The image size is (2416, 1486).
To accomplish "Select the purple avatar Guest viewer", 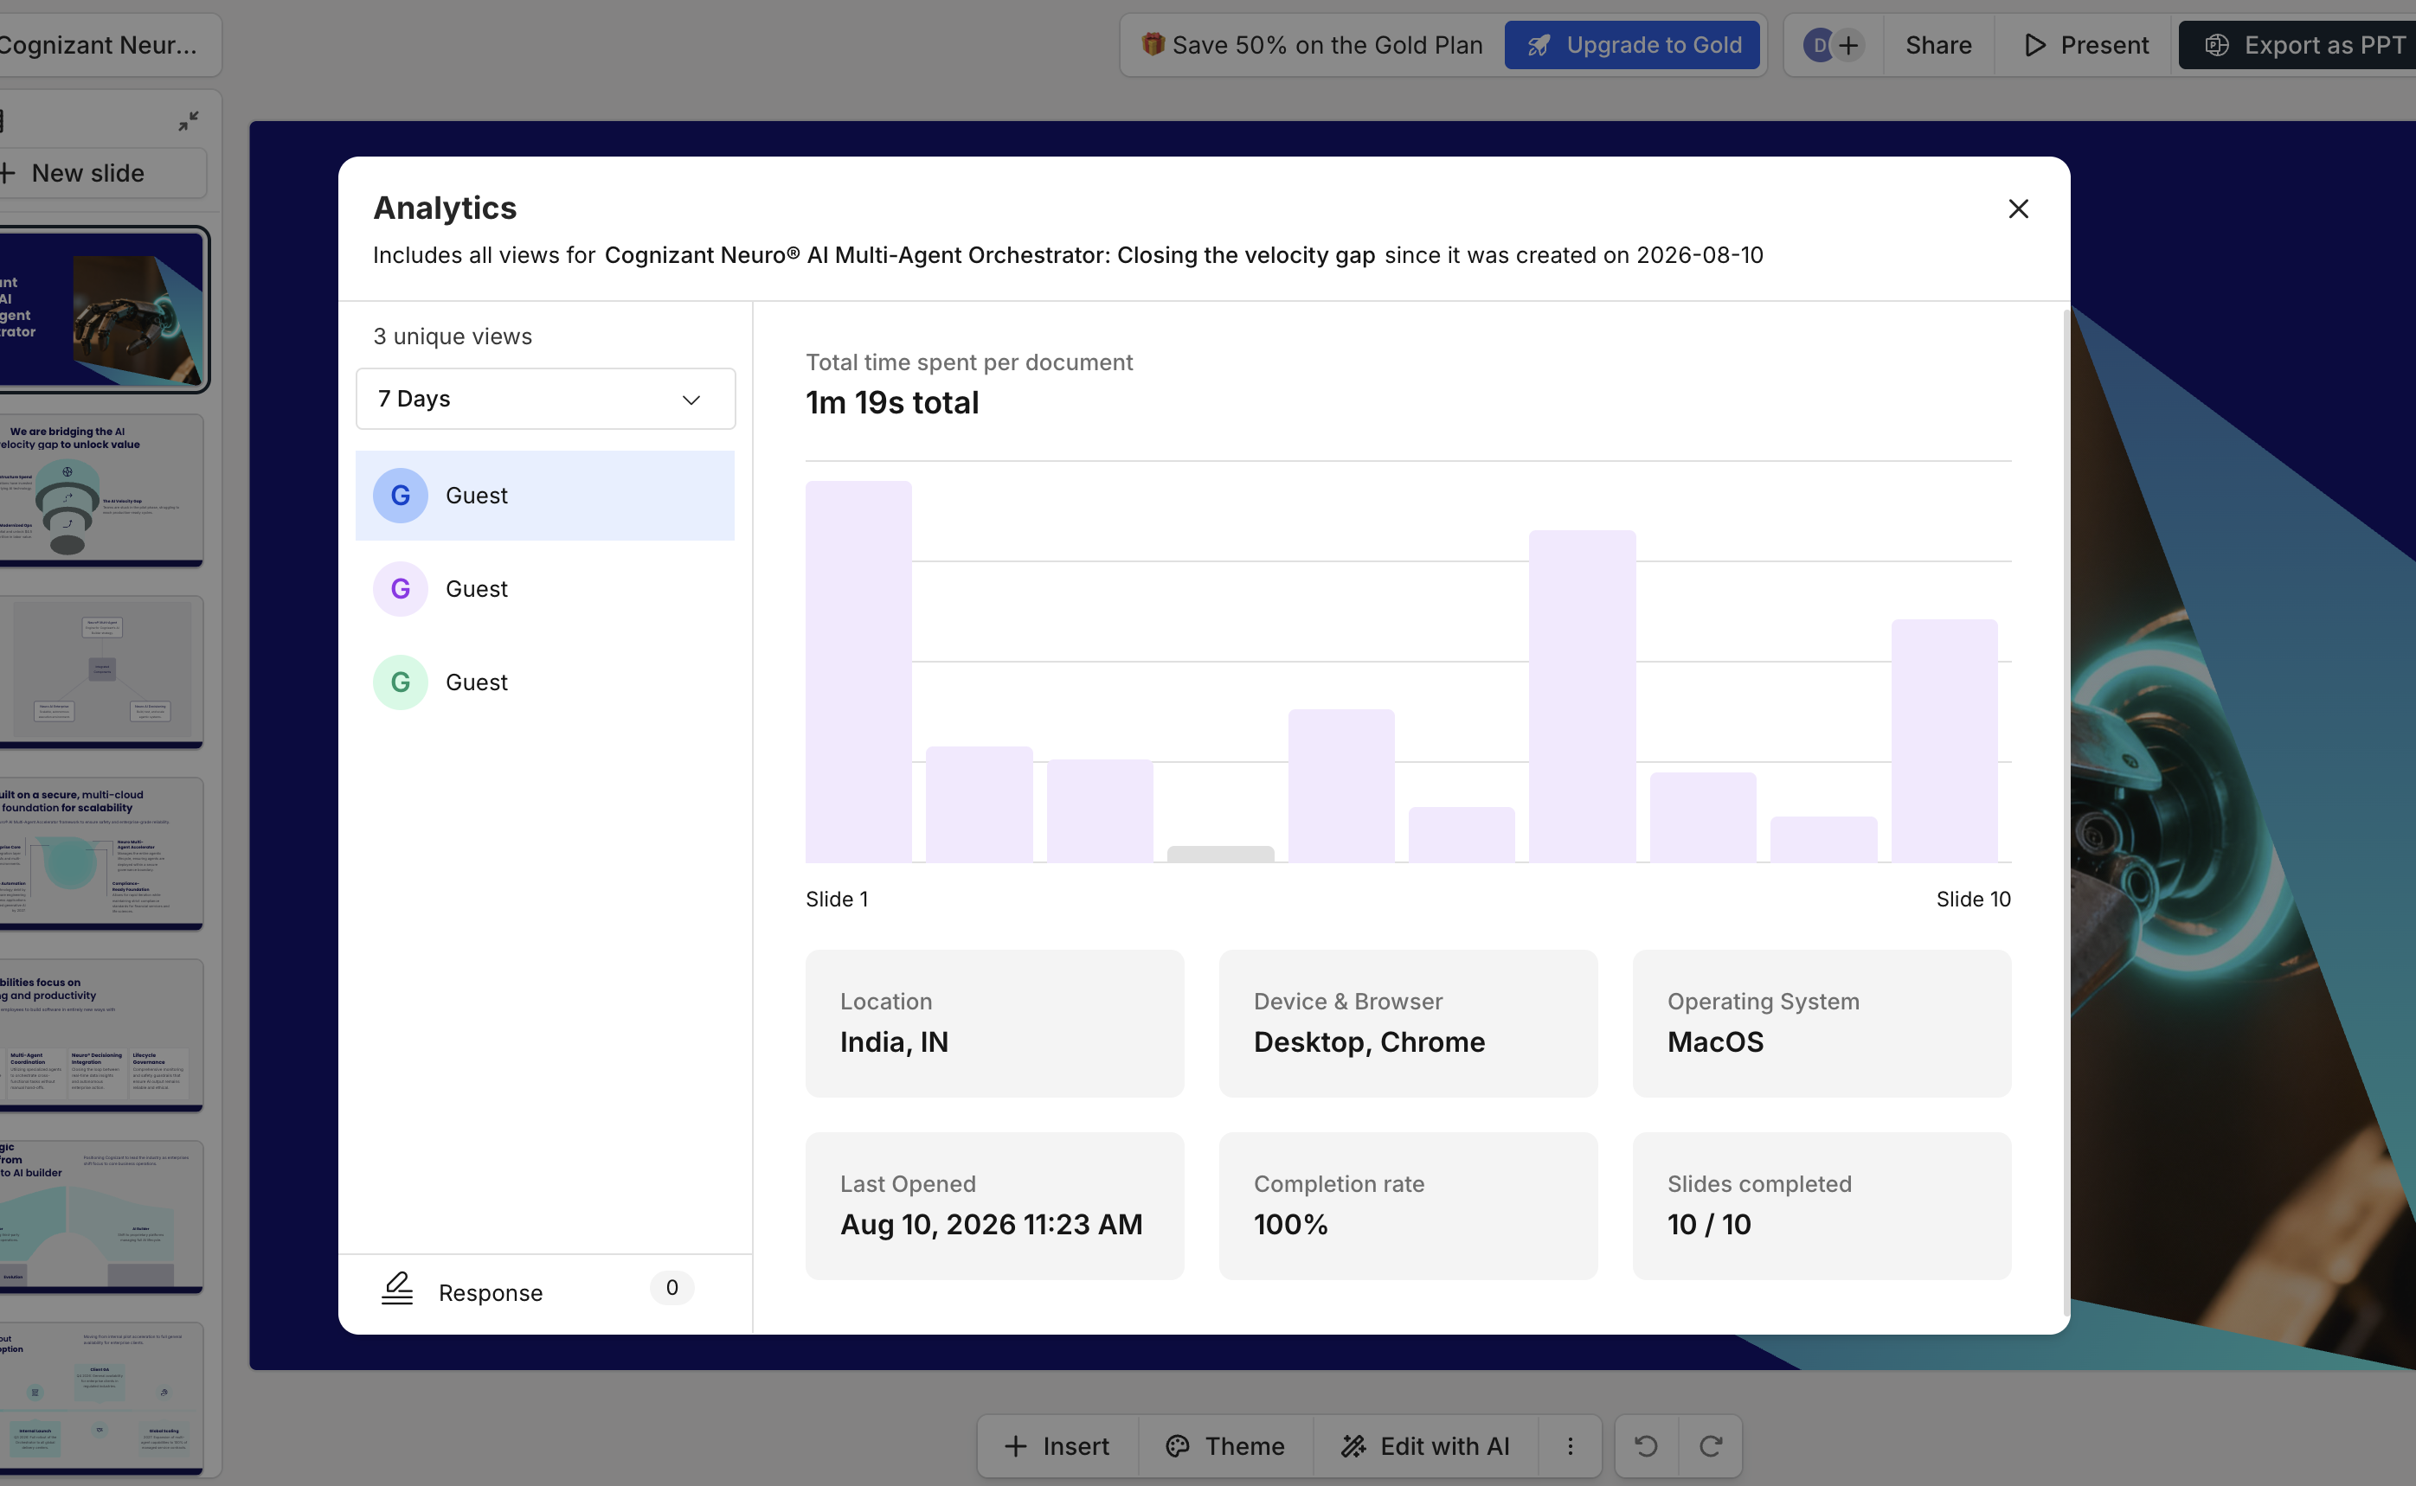I will click(x=545, y=589).
